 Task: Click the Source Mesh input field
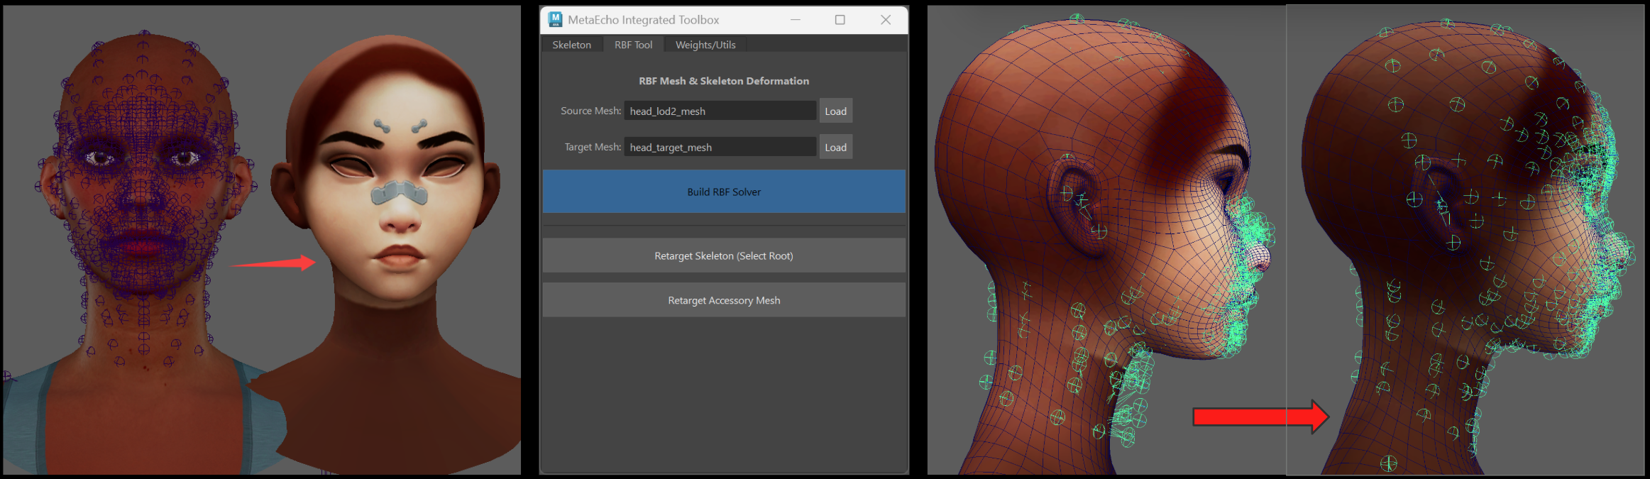[x=720, y=111]
